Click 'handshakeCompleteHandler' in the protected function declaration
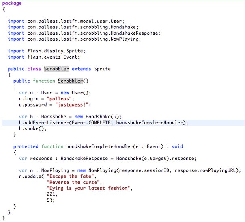The width and height of the screenshot is (245, 222). (99, 146)
